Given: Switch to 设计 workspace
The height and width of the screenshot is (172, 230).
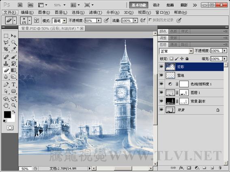Looking at the screenshot, I should pyautogui.click(x=156, y=5).
